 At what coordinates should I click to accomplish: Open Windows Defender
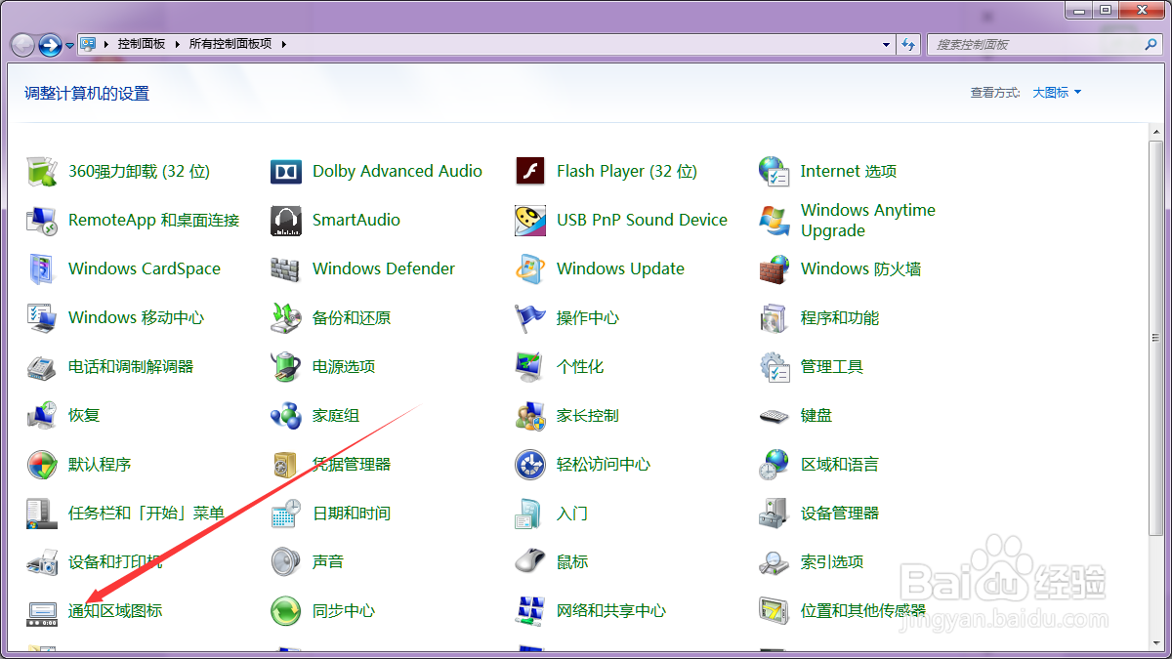382,268
